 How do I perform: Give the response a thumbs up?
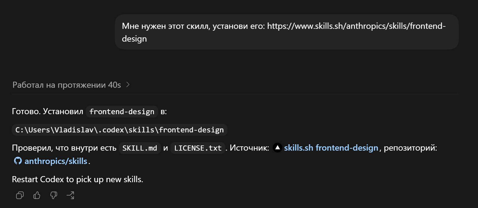tap(37, 195)
